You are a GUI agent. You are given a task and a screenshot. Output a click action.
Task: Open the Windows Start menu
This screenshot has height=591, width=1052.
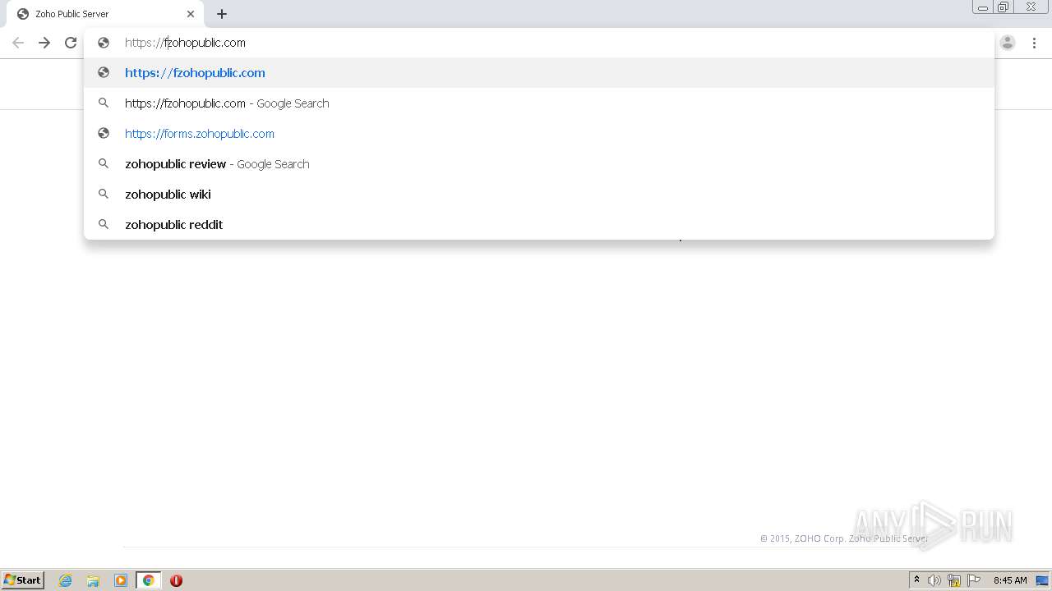pyautogui.click(x=23, y=580)
